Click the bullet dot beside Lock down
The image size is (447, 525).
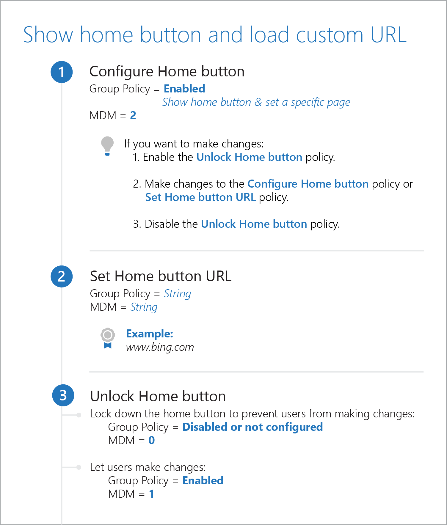pyautogui.click(x=79, y=415)
